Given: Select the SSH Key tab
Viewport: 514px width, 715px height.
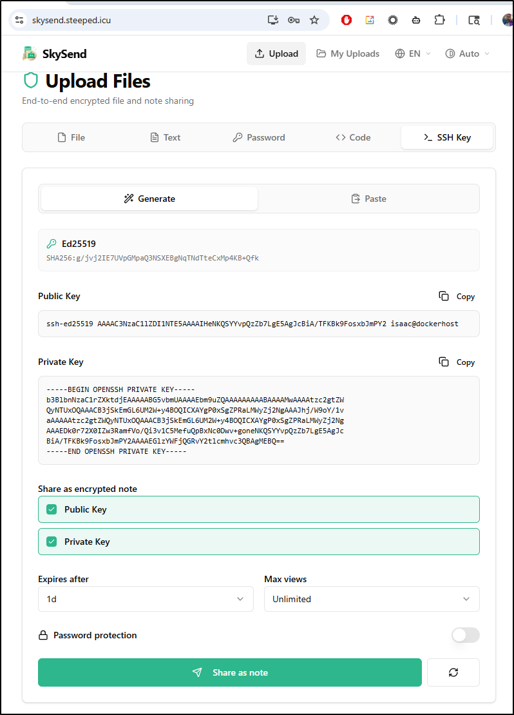Looking at the screenshot, I should (447, 137).
